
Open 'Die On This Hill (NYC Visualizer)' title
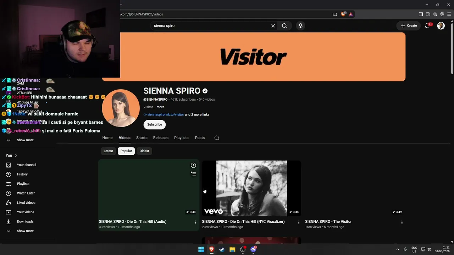pyautogui.click(x=243, y=222)
